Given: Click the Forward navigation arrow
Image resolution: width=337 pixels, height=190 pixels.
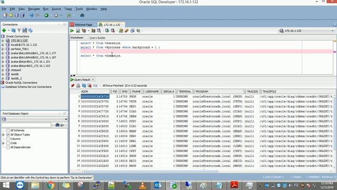Looking at the screenshot, I should tap(56, 15).
